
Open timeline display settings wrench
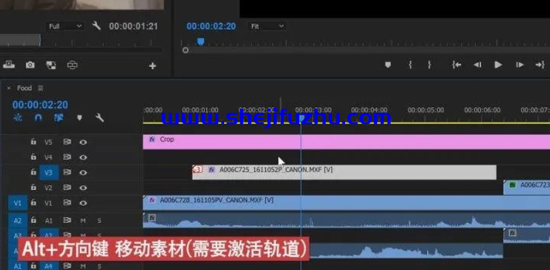click(x=100, y=118)
